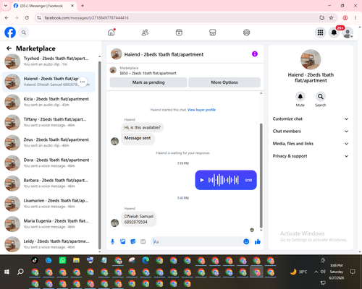
Task: Open Leidy conversation
Action: (49, 244)
